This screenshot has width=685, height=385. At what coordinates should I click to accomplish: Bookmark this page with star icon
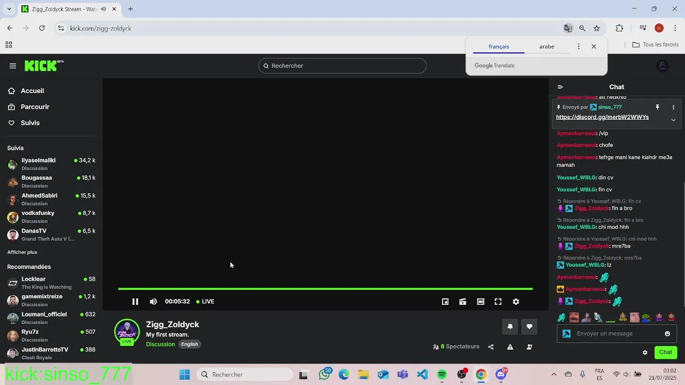(597, 28)
